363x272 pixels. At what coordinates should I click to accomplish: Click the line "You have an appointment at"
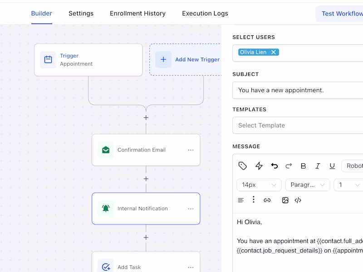pos(276,241)
